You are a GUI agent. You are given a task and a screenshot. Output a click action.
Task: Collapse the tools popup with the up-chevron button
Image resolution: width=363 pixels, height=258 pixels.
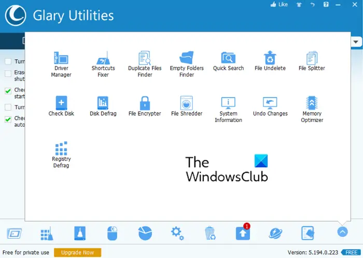click(342, 232)
